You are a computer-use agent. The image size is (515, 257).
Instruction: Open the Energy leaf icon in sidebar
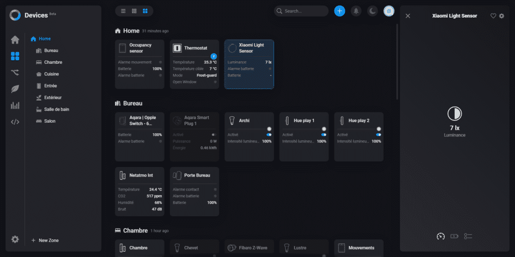15,89
